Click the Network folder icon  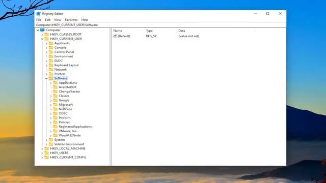click(51, 69)
